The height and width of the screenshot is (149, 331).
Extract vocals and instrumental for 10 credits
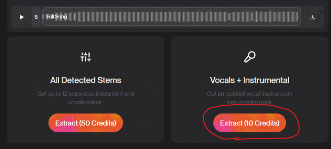point(250,123)
